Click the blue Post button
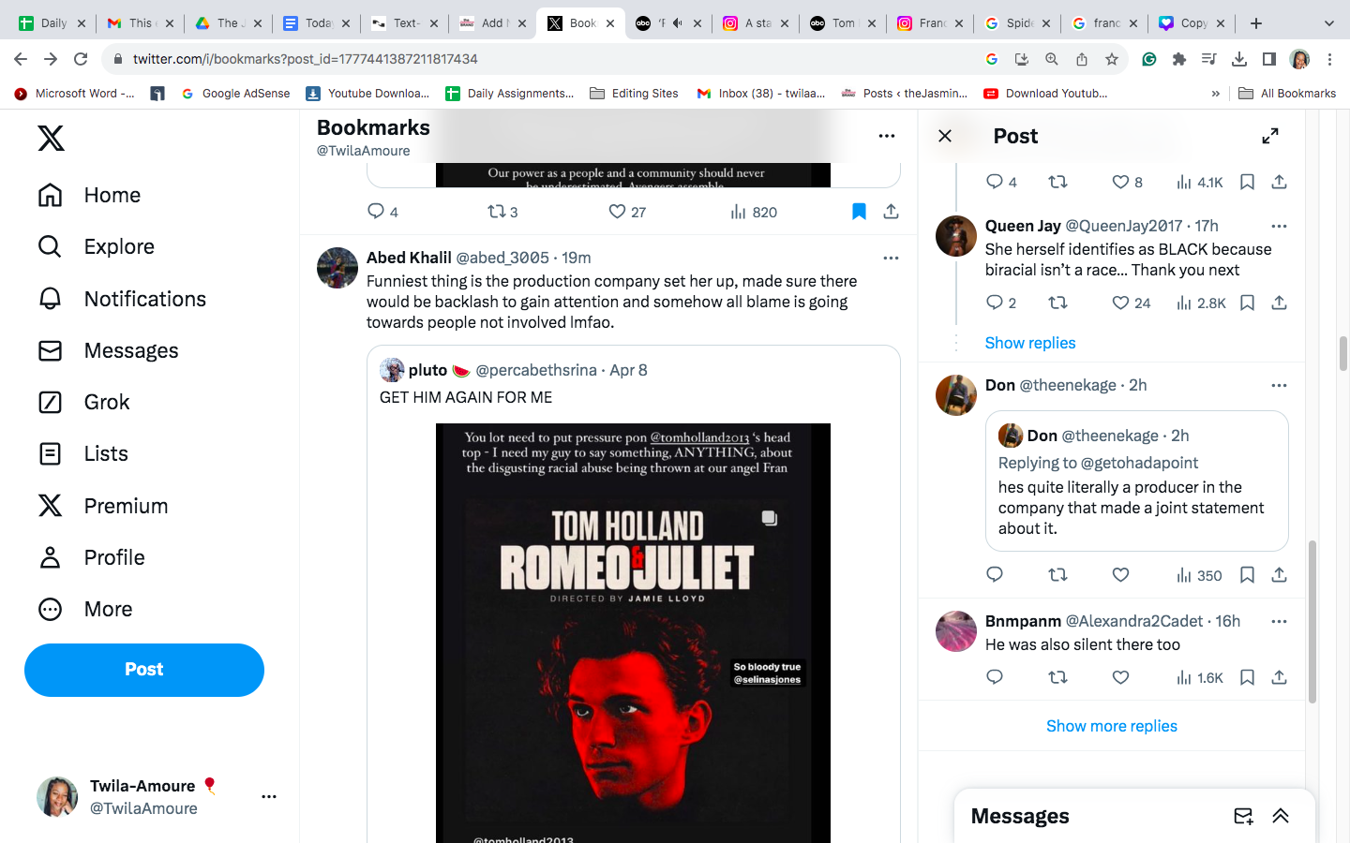 pos(144,670)
